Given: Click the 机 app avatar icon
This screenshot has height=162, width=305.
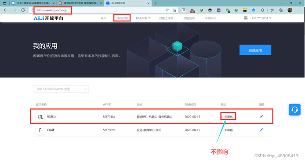Looking at the screenshot, I should (40, 117).
